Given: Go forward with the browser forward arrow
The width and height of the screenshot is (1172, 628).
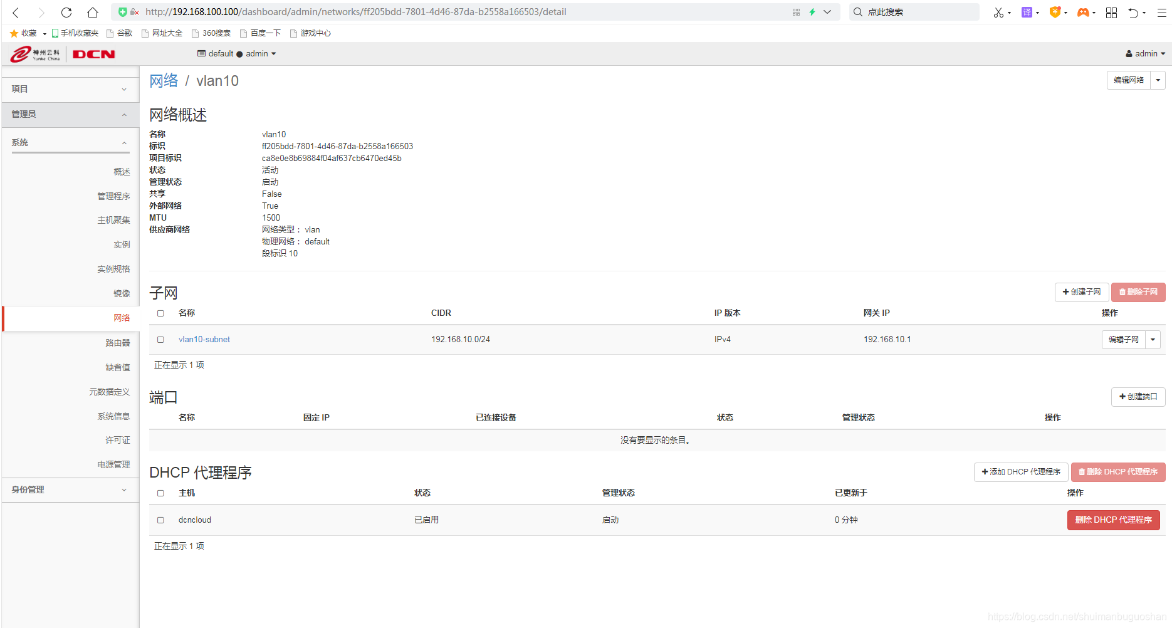Looking at the screenshot, I should click(x=41, y=12).
